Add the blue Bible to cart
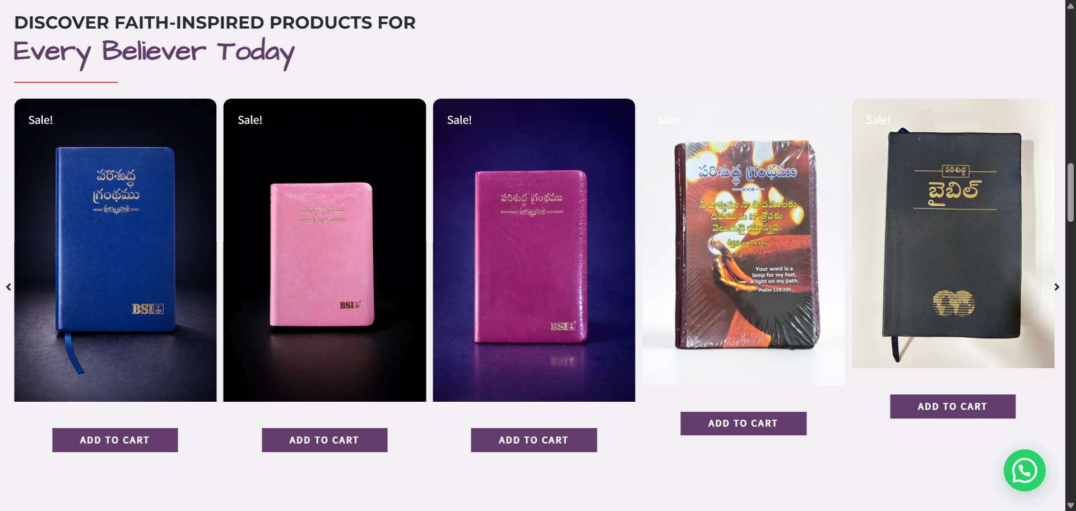The height and width of the screenshot is (511, 1076). 115,440
